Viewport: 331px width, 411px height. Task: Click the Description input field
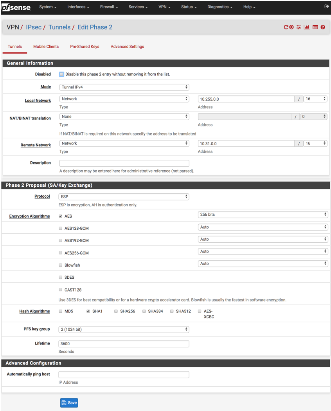(x=124, y=163)
